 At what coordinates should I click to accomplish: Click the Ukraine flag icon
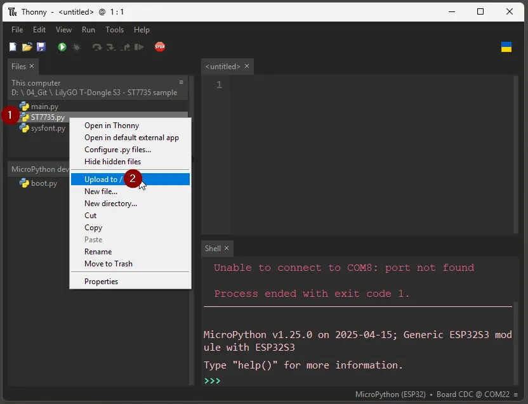pyautogui.click(x=506, y=47)
